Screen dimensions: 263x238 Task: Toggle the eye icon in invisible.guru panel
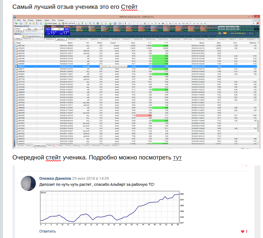220,34
